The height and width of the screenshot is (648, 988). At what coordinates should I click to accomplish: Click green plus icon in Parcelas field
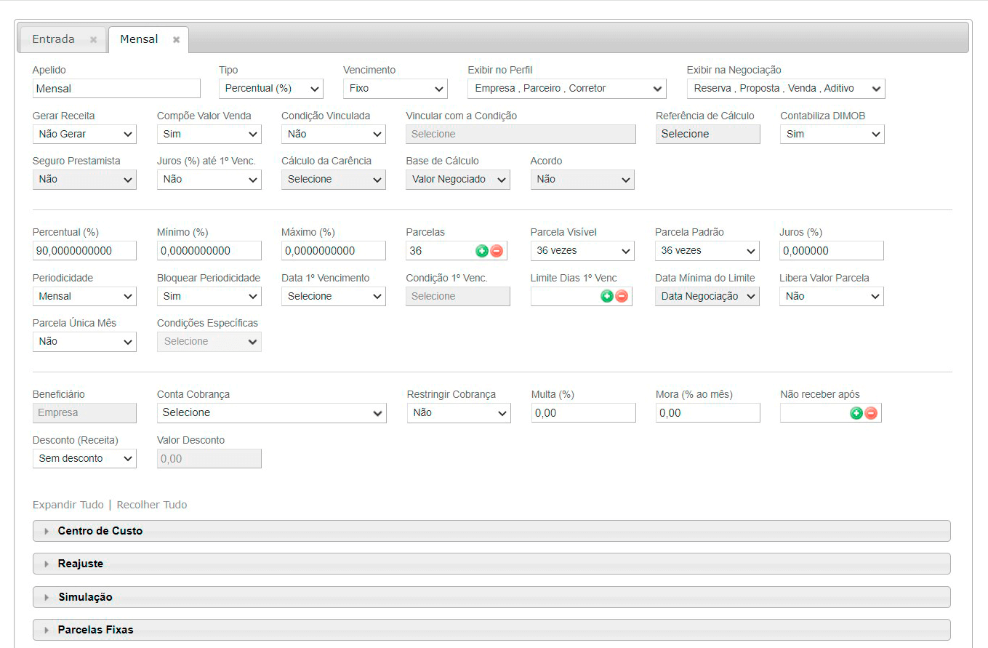click(x=481, y=251)
